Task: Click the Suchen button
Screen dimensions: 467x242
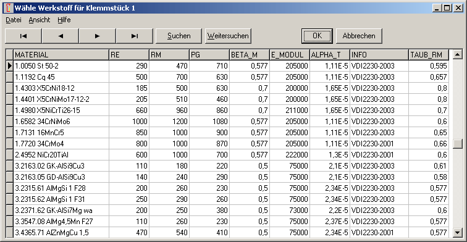Action: click(179, 36)
